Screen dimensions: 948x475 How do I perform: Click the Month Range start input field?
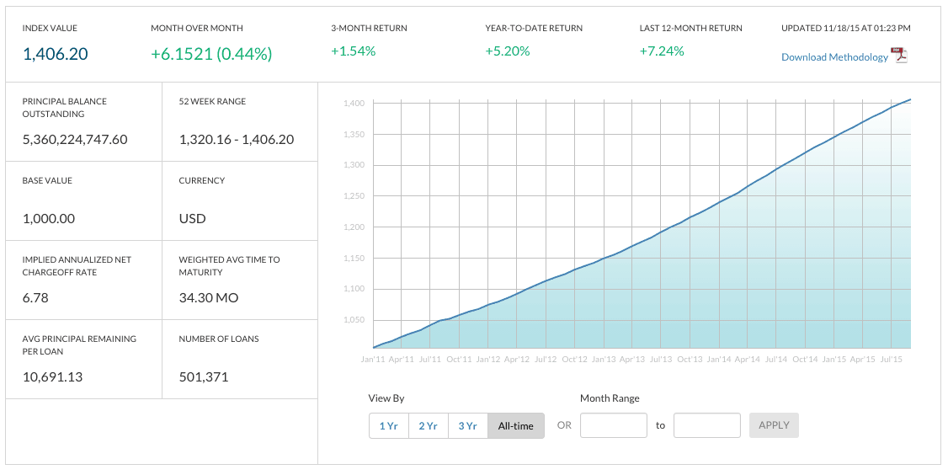613,425
